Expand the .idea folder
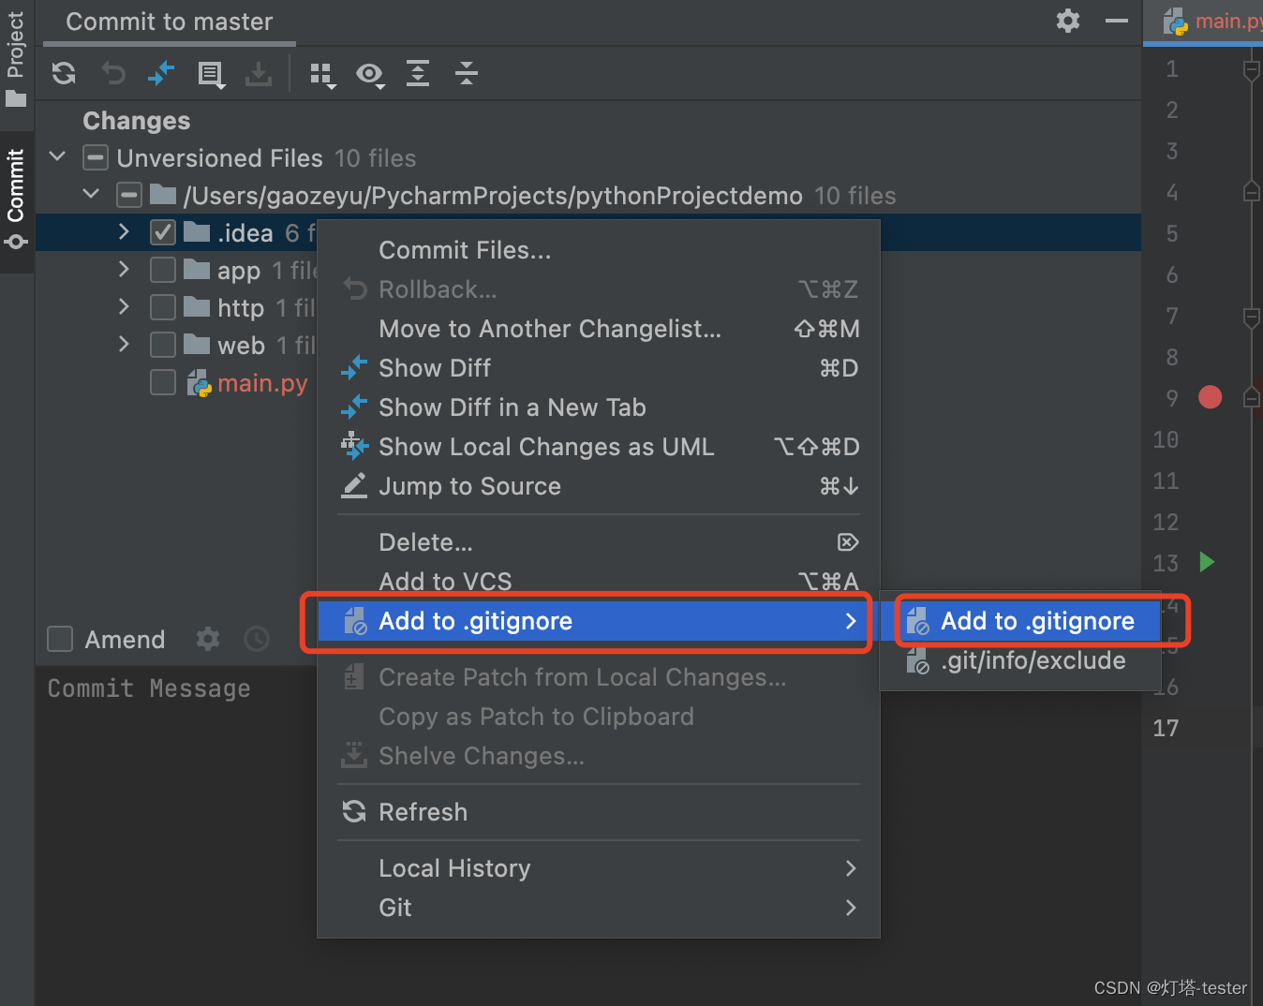This screenshot has width=1263, height=1006. pyautogui.click(x=124, y=231)
